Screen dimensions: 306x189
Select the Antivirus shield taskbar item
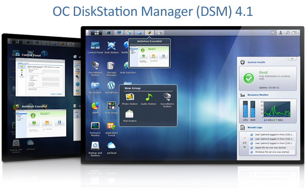click(149, 33)
